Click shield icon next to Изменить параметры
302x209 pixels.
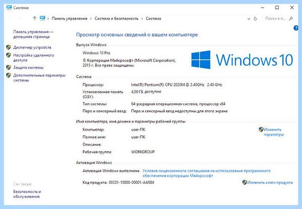coord(261,129)
